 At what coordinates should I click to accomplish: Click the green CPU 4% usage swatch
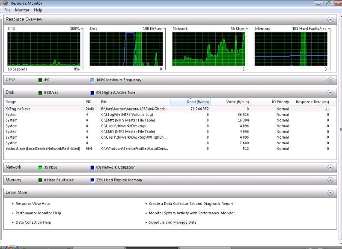pos(40,80)
